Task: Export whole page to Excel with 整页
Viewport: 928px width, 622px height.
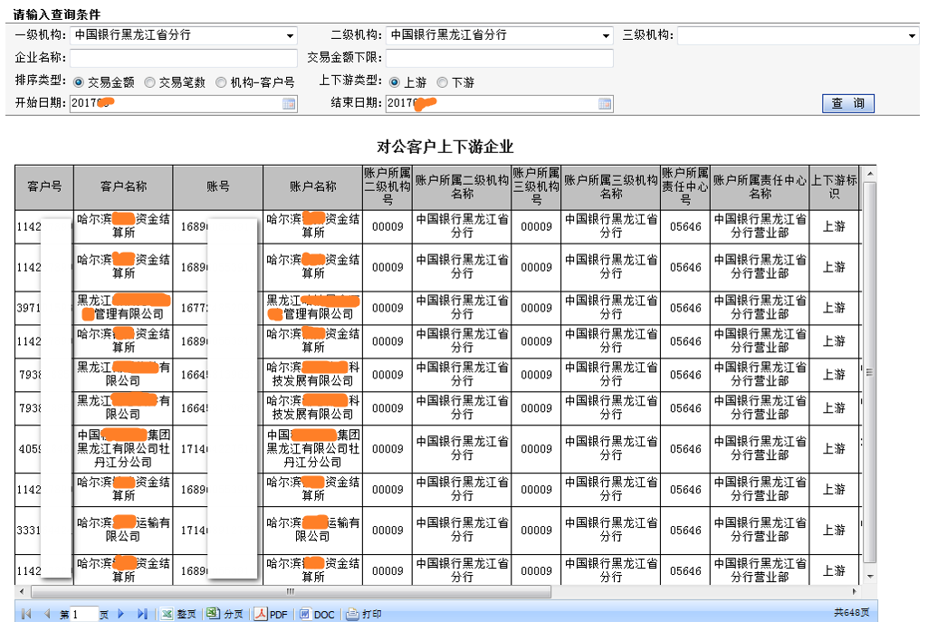Action: tap(178, 614)
